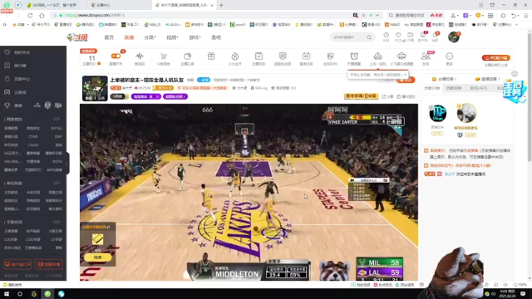Open the shopping cart tool icon
The image size is (532, 299).
coord(164,58)
